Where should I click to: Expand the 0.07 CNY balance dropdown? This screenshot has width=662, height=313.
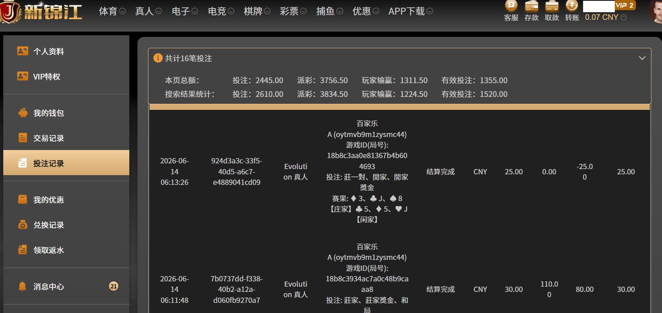point(624,17)
